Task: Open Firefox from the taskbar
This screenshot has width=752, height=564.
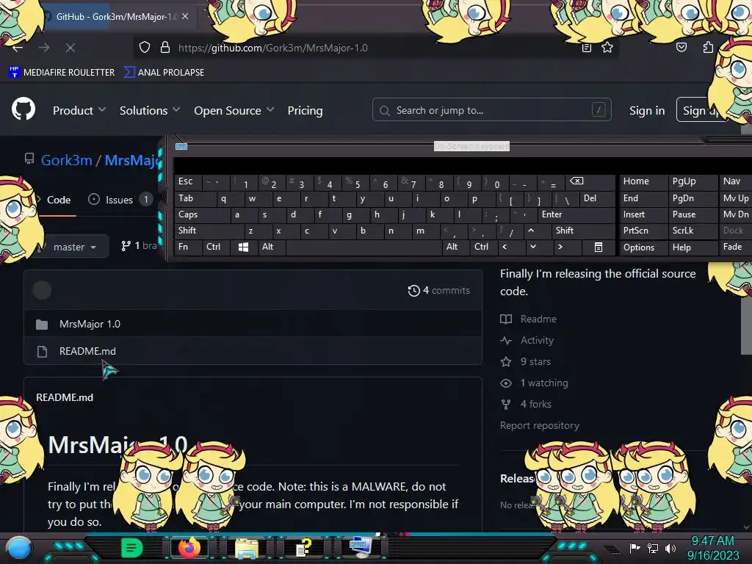Action: point(189,548)
